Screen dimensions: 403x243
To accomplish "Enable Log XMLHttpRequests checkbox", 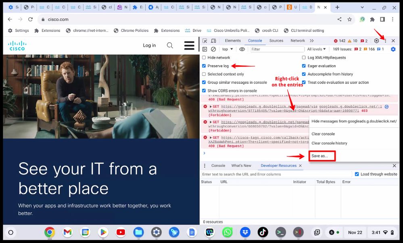I will [304, 58].
